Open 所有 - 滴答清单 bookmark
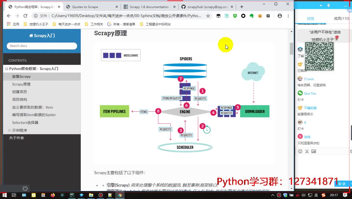The width and height of the screenshot is (352, 199). click(121, 24)
